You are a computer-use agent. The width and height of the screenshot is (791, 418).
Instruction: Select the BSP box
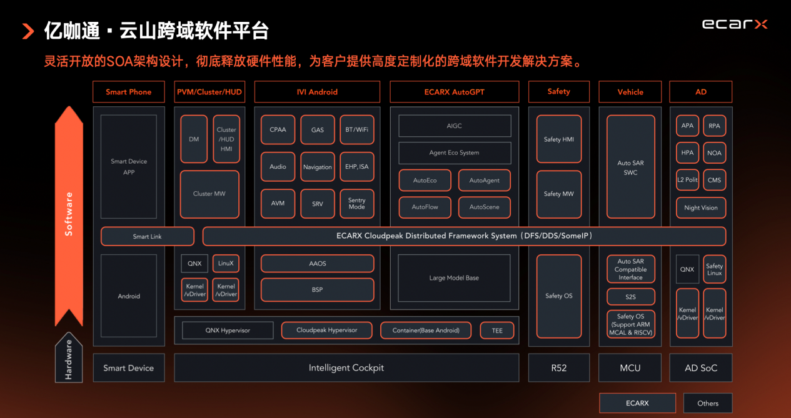click(318, 290)
